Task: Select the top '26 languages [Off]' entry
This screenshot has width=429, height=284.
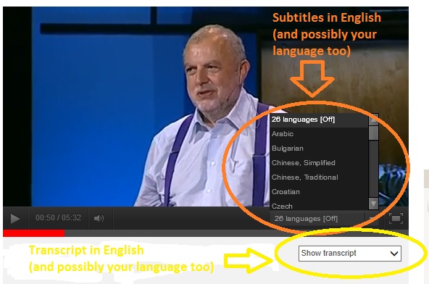Action: (x=319, y=120)
